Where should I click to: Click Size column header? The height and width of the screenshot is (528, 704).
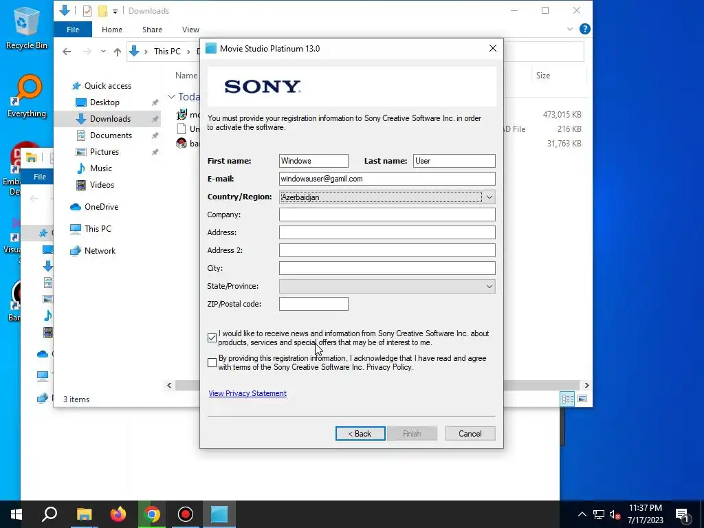(x=543, y=76)
